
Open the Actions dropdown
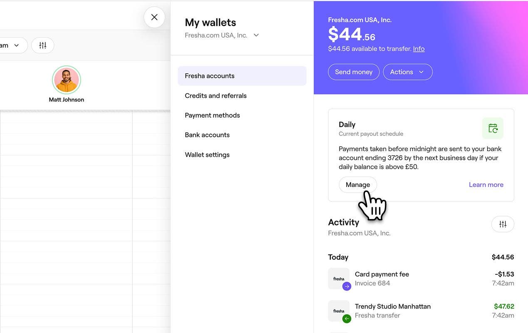407,72
